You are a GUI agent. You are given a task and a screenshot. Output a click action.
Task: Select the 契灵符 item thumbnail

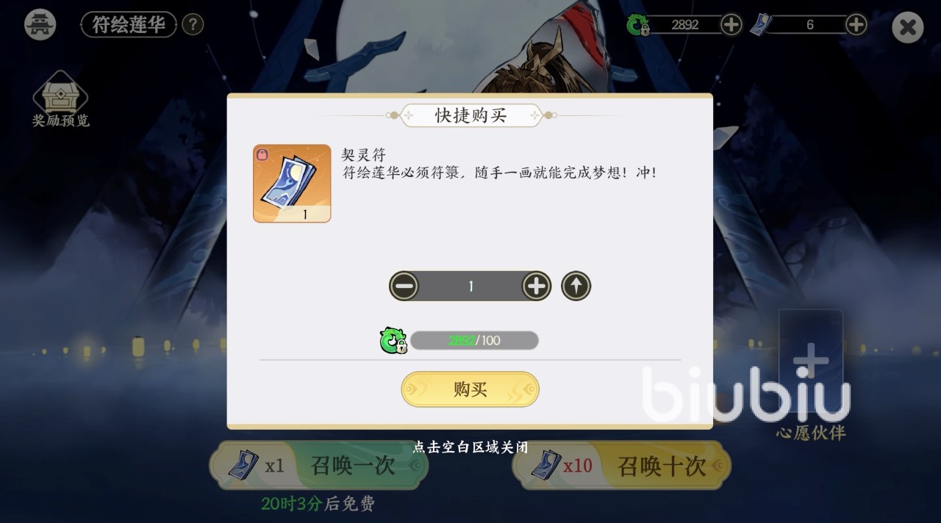click(292, 184)
